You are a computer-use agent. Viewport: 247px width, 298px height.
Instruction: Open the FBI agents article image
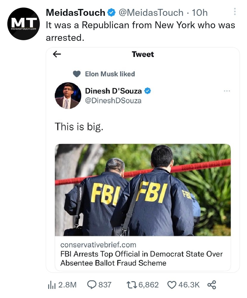(x=143, y=190)
